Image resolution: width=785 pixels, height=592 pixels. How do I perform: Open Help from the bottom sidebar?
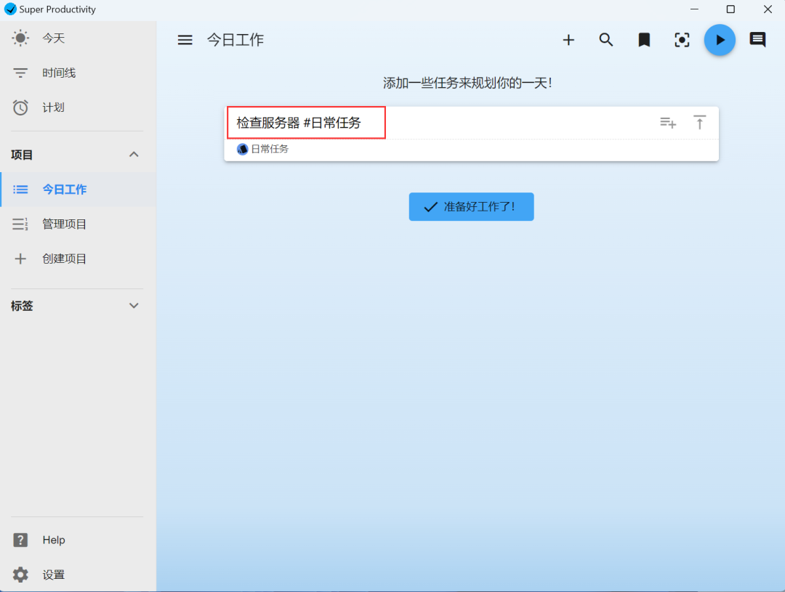(54, 540)
